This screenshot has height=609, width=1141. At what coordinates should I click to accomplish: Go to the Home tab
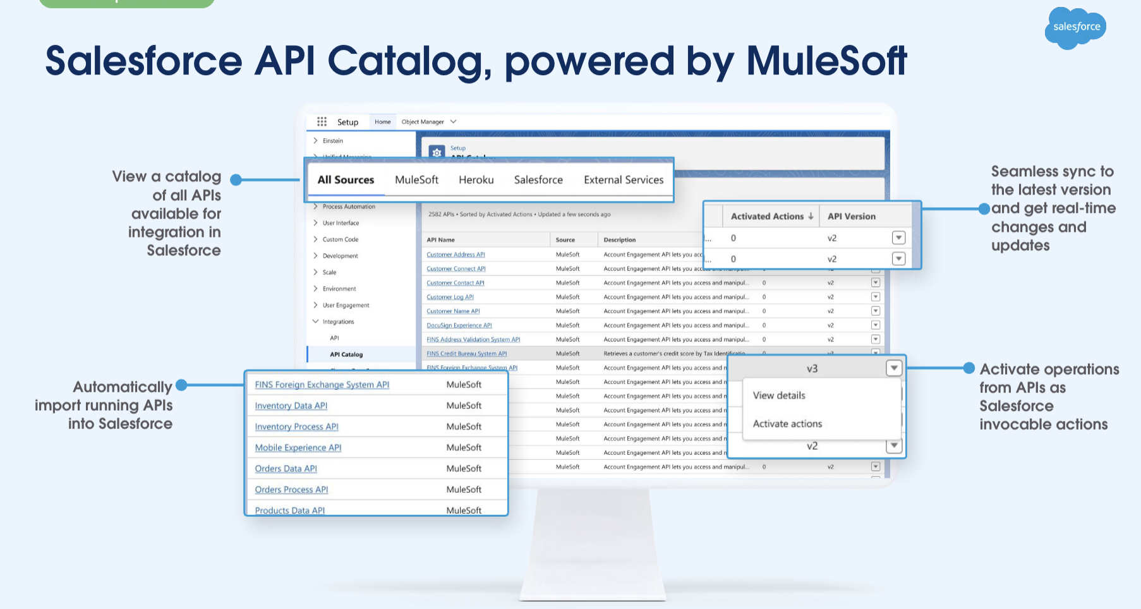click(383, 122)
